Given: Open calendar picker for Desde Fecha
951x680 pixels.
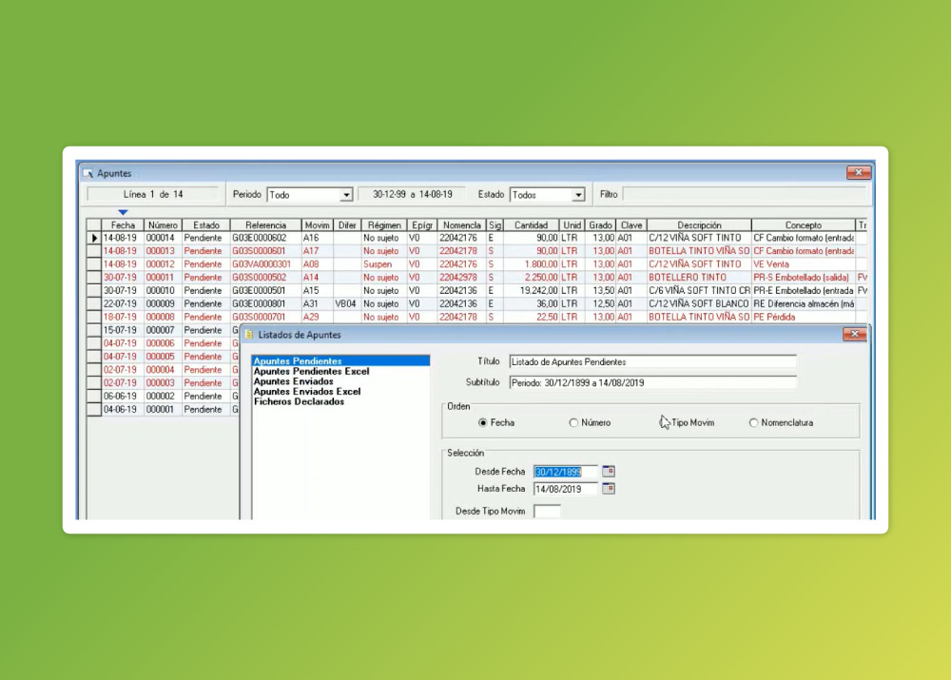Looking at the screenshot, I should pyautogui.click(x=609, y=472).
